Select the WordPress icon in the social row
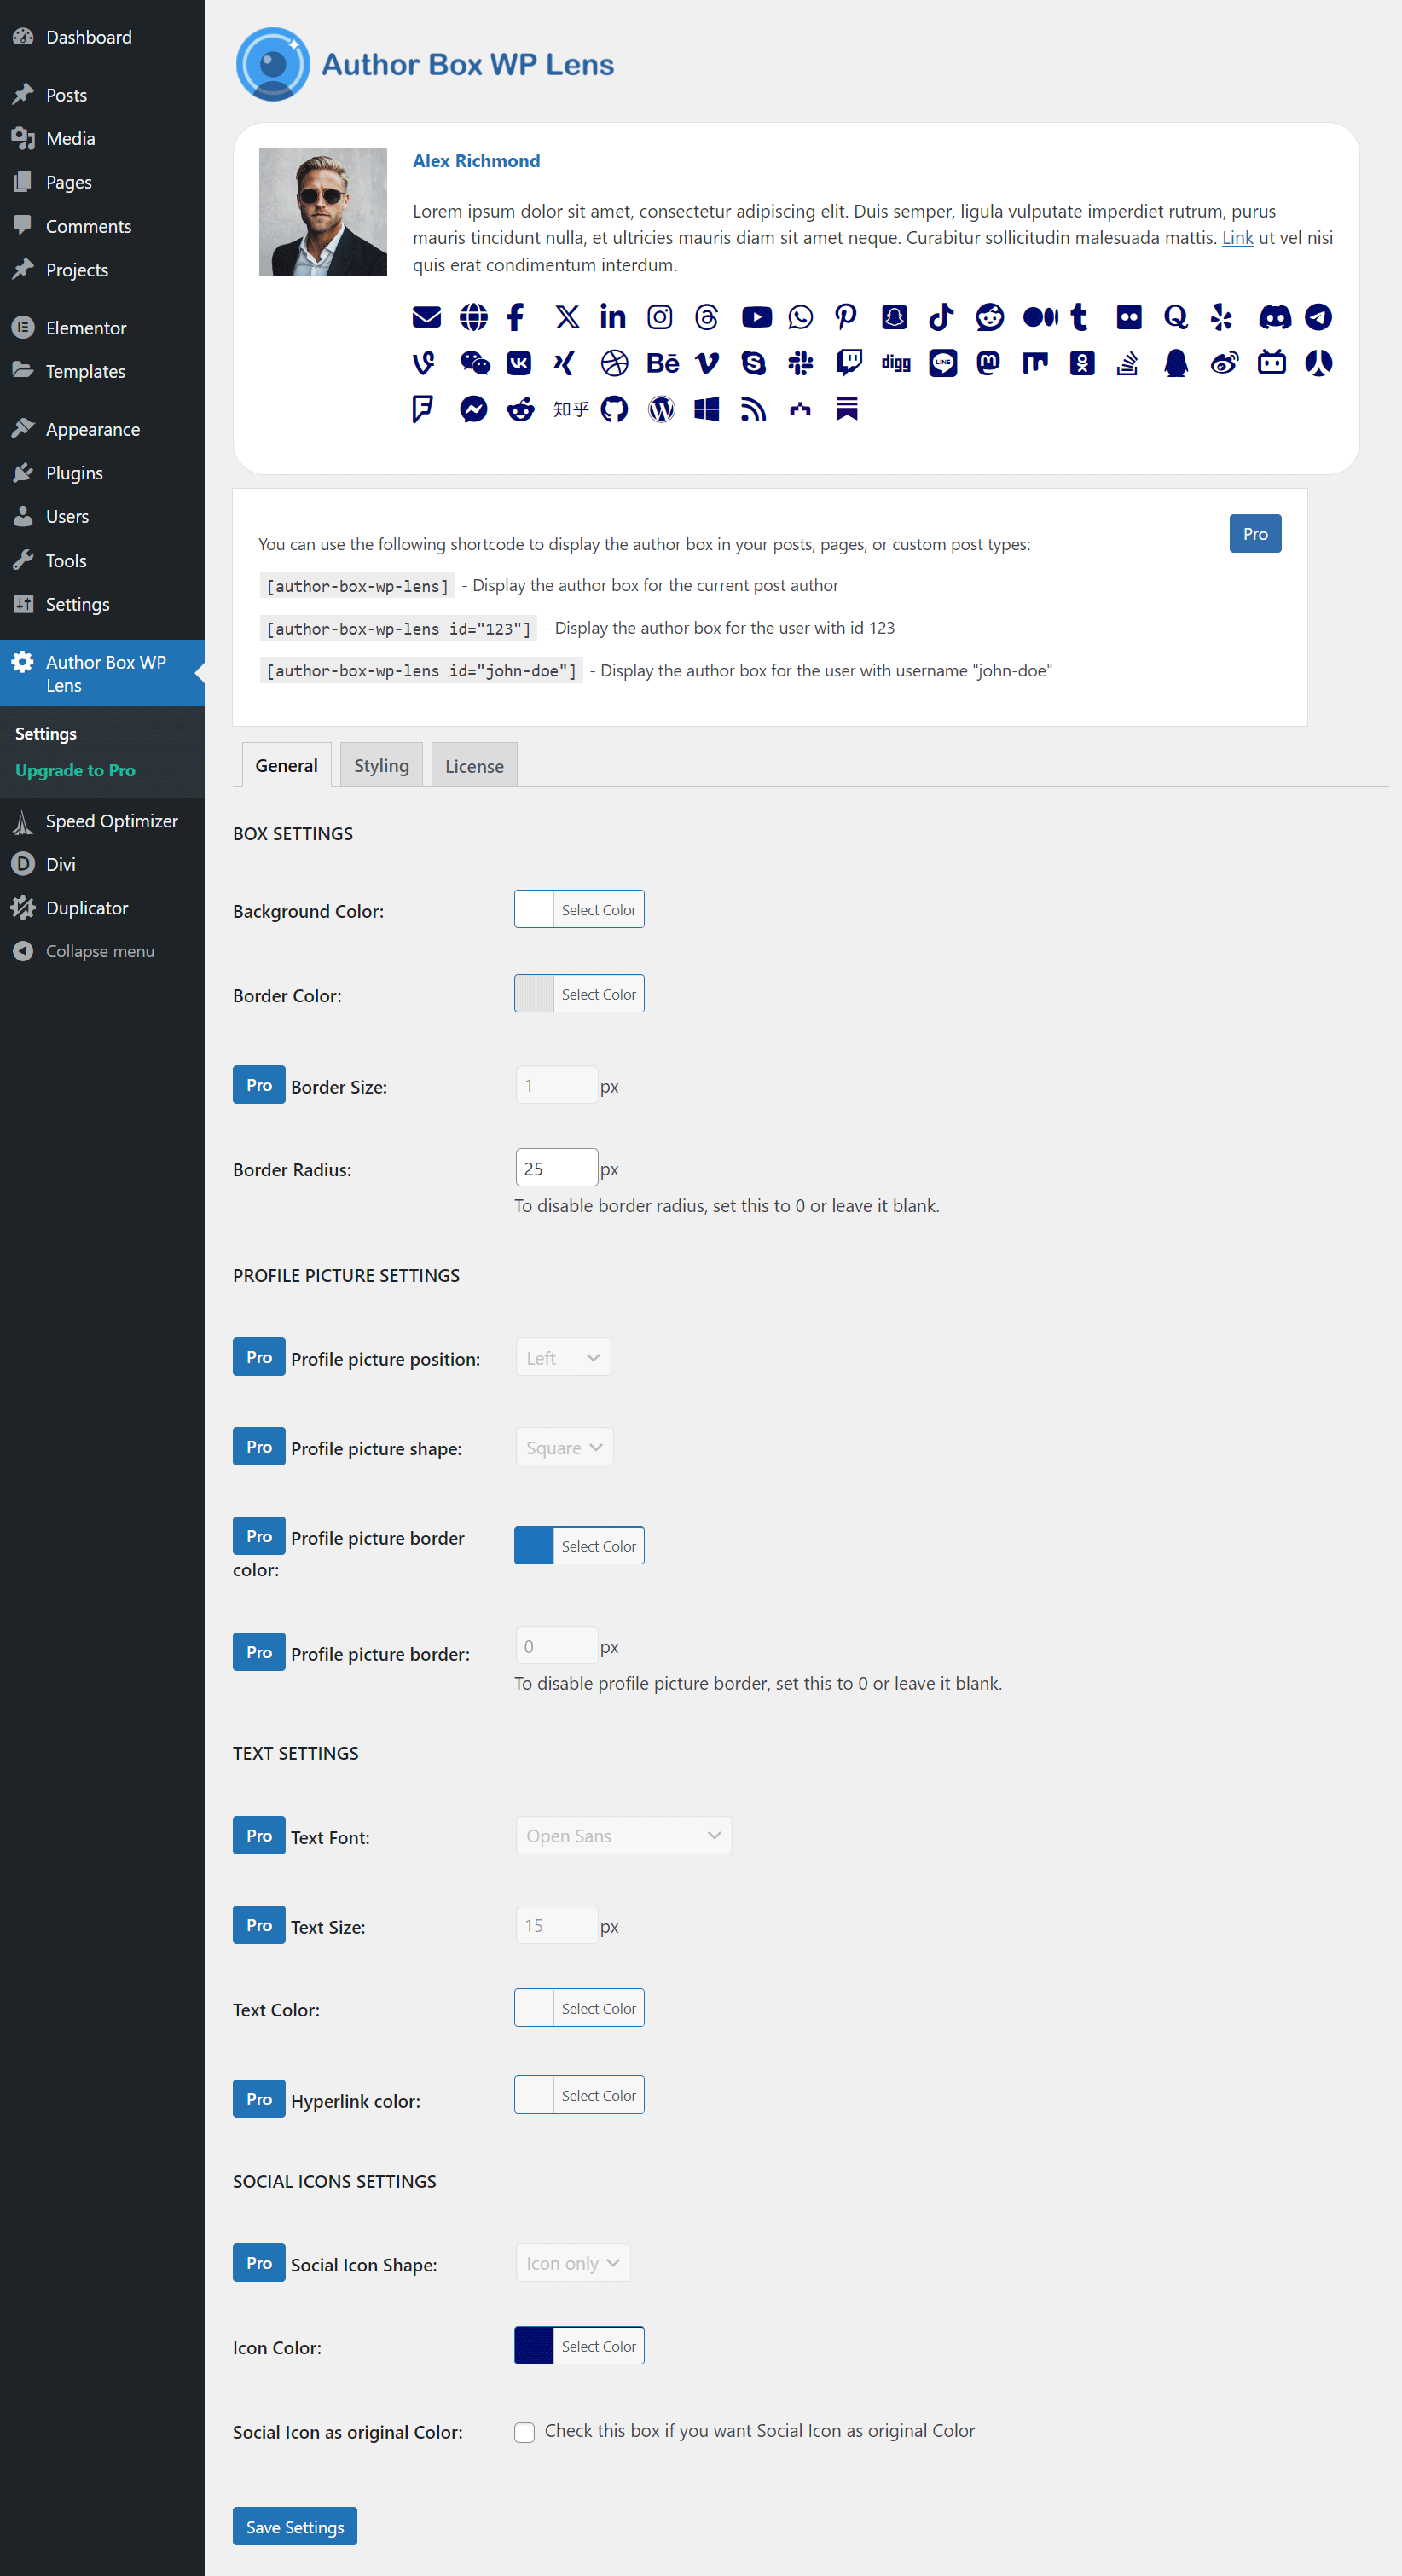The image size is (1402, 2576). tap(660, 409)
